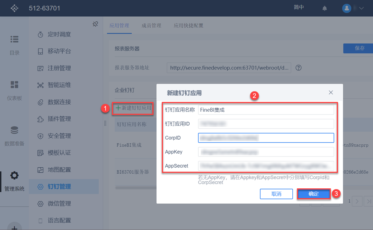Screen dimensions: 373x230
Task: Select the 管理系统 gear icon
Action: 14,175
